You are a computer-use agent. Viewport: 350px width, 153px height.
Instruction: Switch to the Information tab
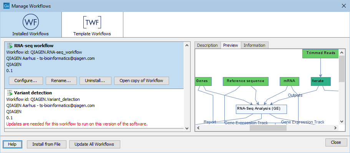point(254,45)
